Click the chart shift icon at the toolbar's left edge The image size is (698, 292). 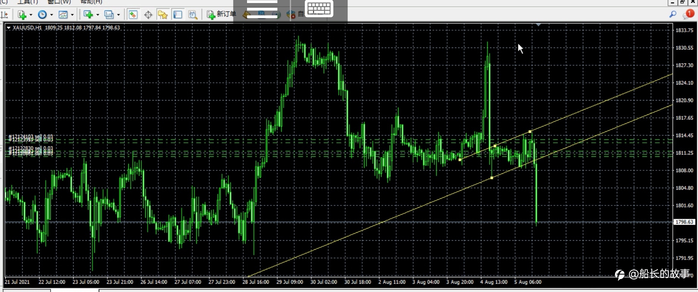[5, 15]
